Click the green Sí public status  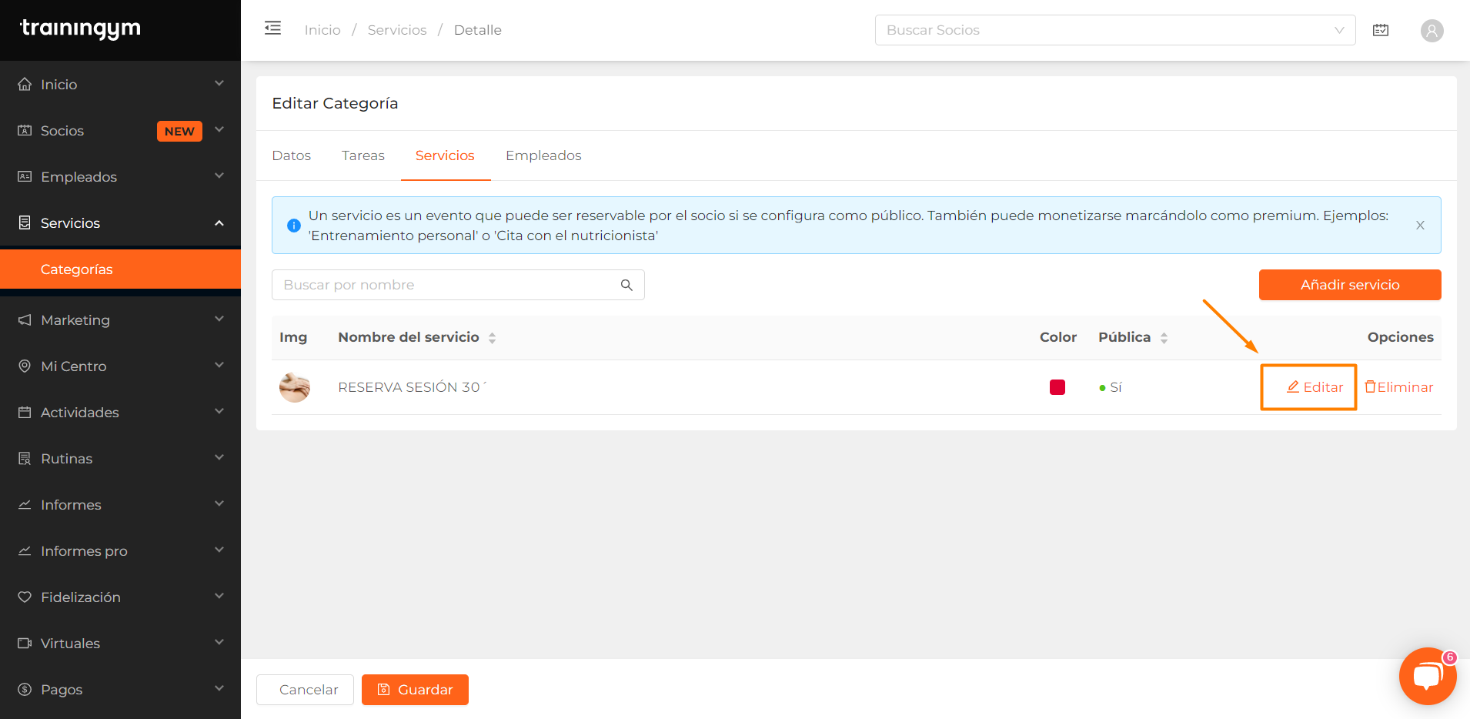point(1111,387)
